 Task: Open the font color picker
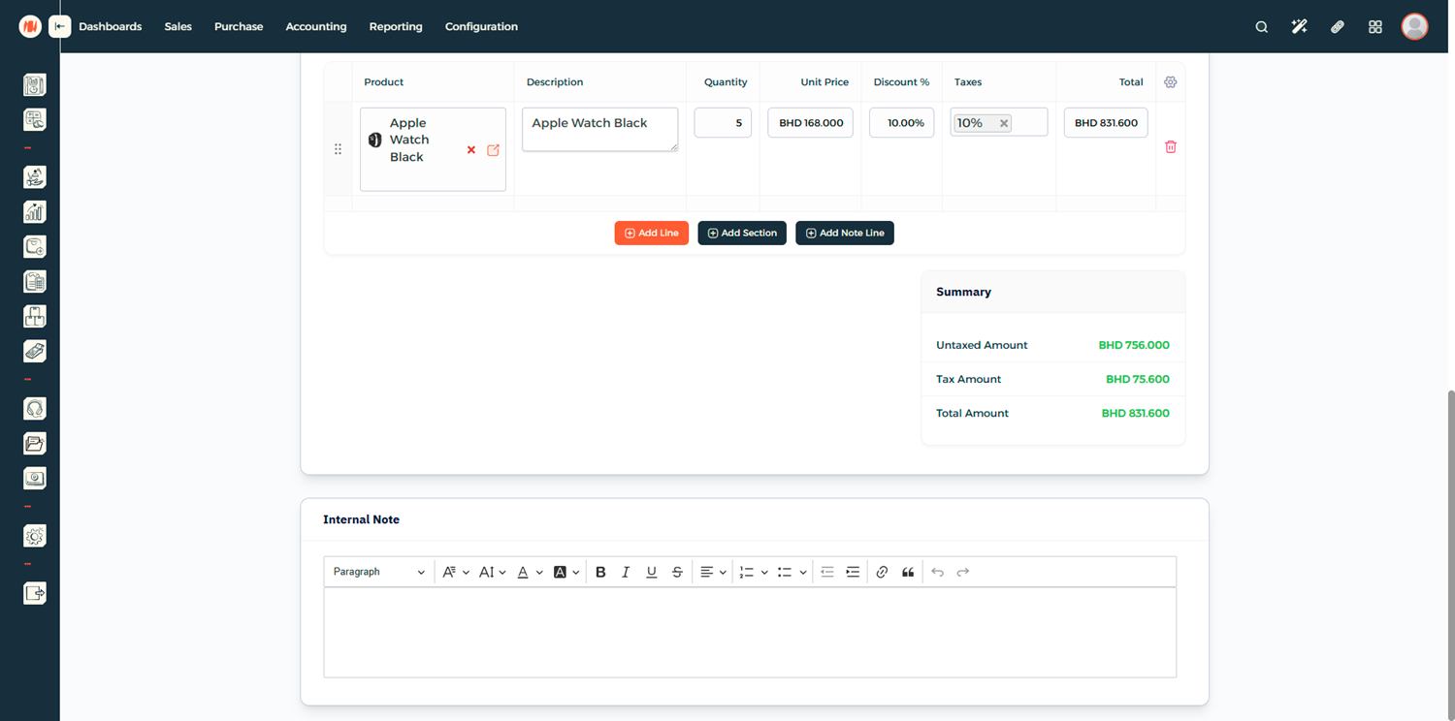529,572
